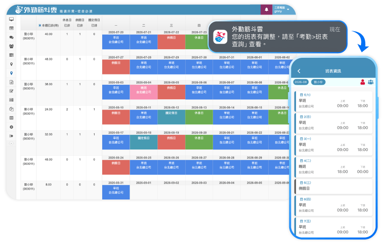
Task: Tap the 劉小珍 name chip on phone
Action: tap(318, 82)
